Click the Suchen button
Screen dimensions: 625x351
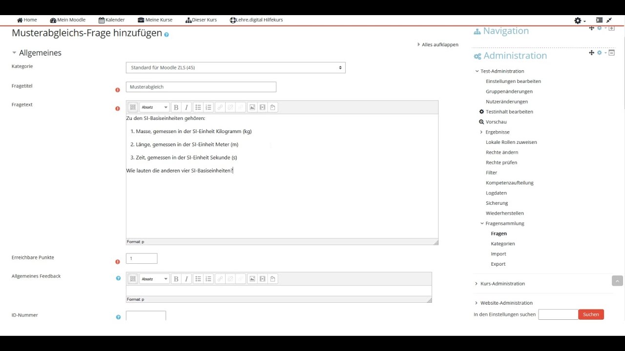click(x=591, y=314)
